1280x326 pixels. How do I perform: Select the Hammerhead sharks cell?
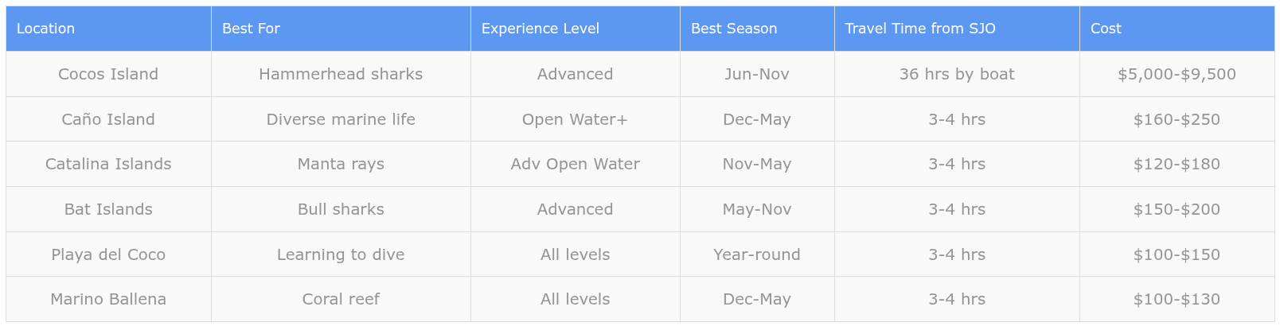point(341,74)
